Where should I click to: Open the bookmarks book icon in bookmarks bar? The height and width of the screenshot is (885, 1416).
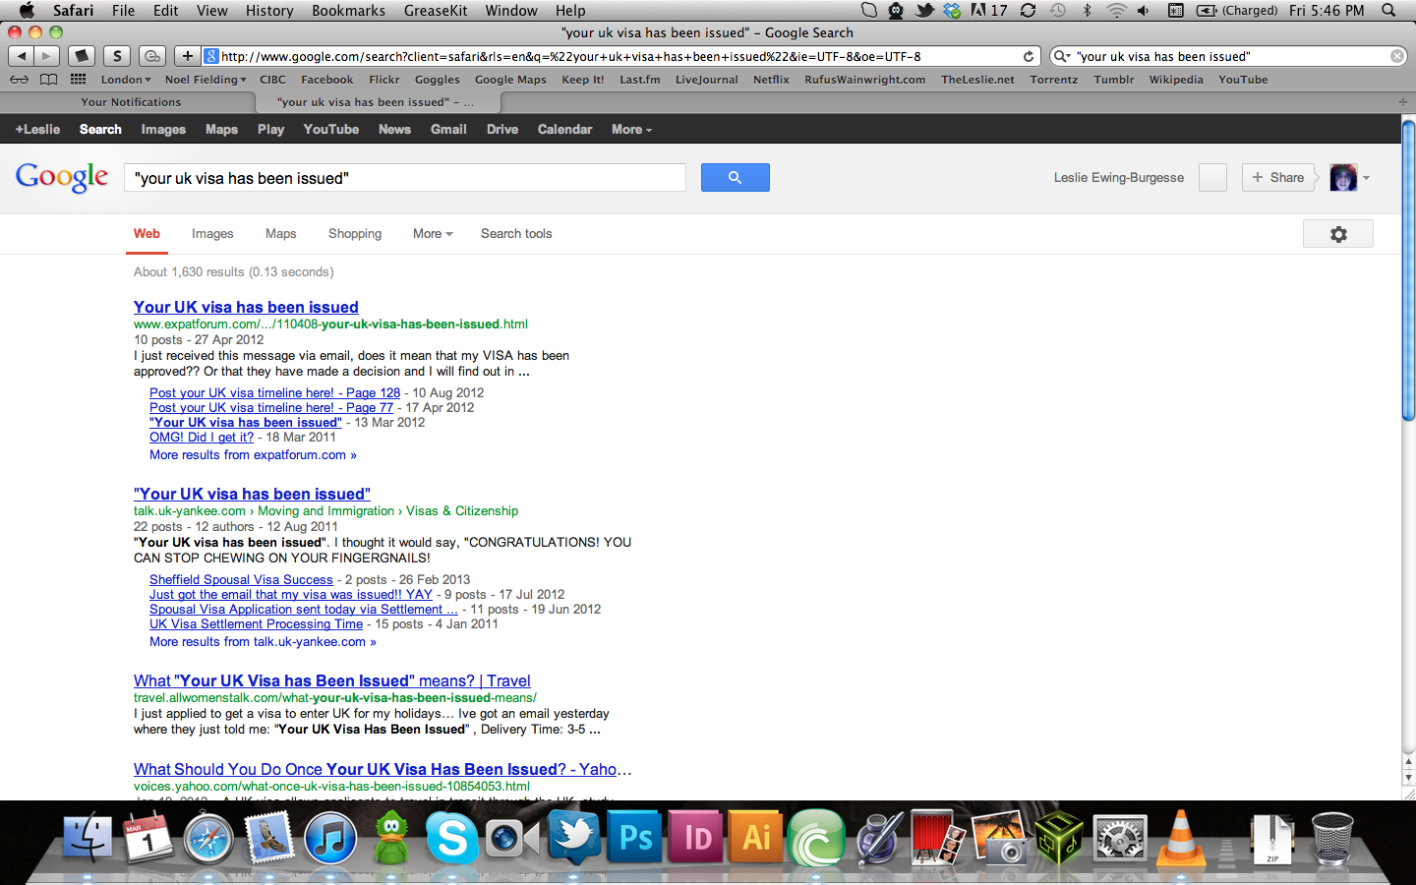coord(48,80)
